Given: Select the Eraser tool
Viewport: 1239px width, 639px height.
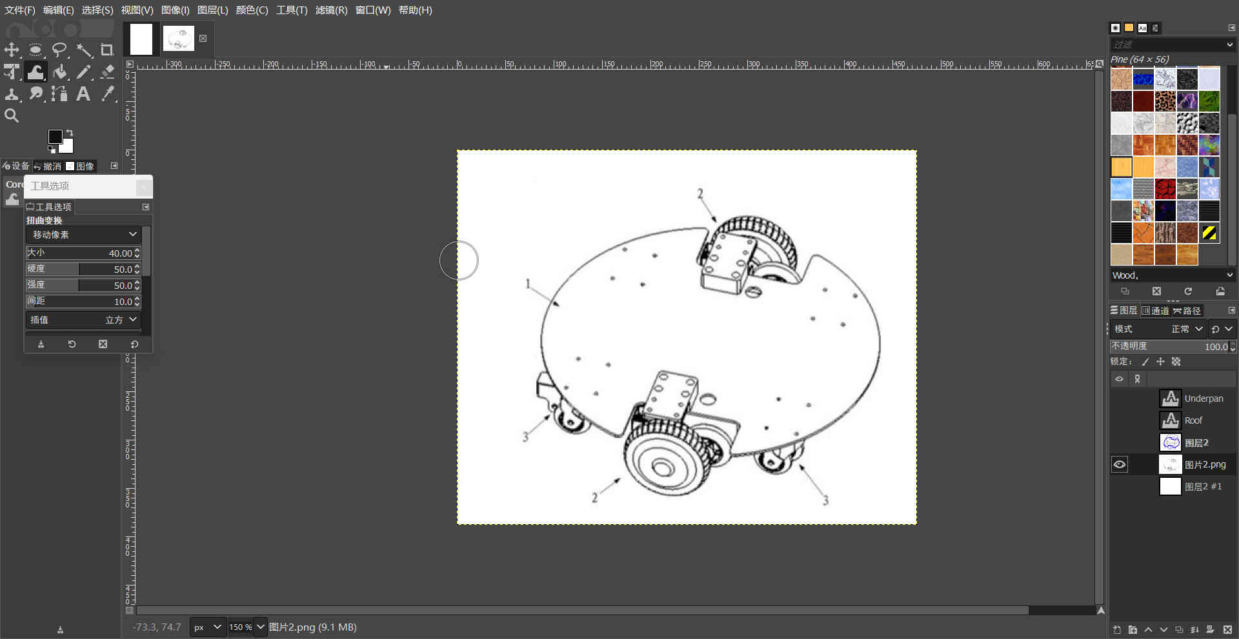Looking at the screenshot, I should (x=107, y=72).
